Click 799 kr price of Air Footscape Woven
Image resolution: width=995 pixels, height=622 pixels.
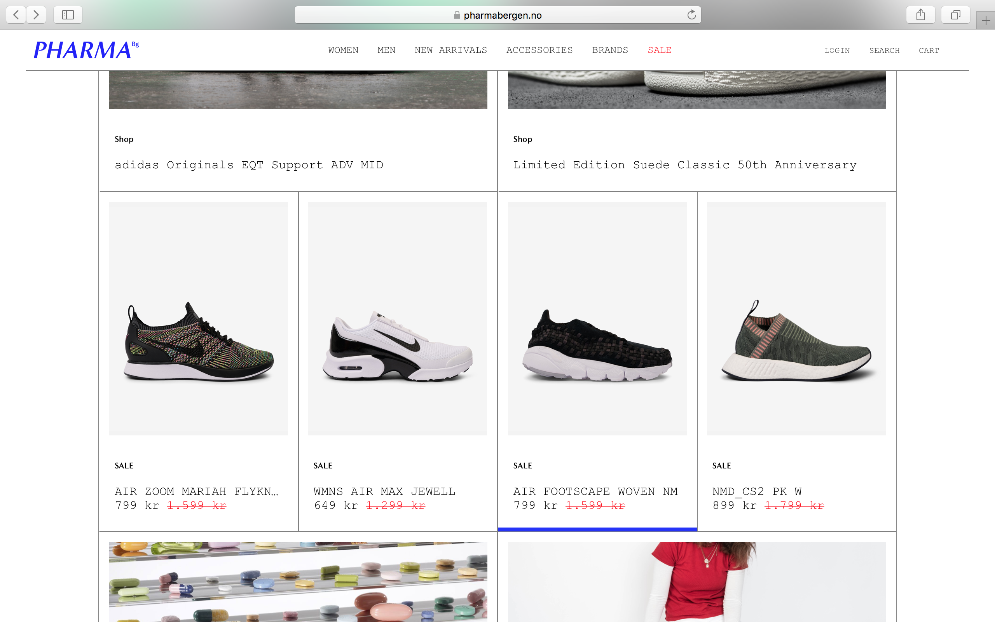[x=536, y=505]
